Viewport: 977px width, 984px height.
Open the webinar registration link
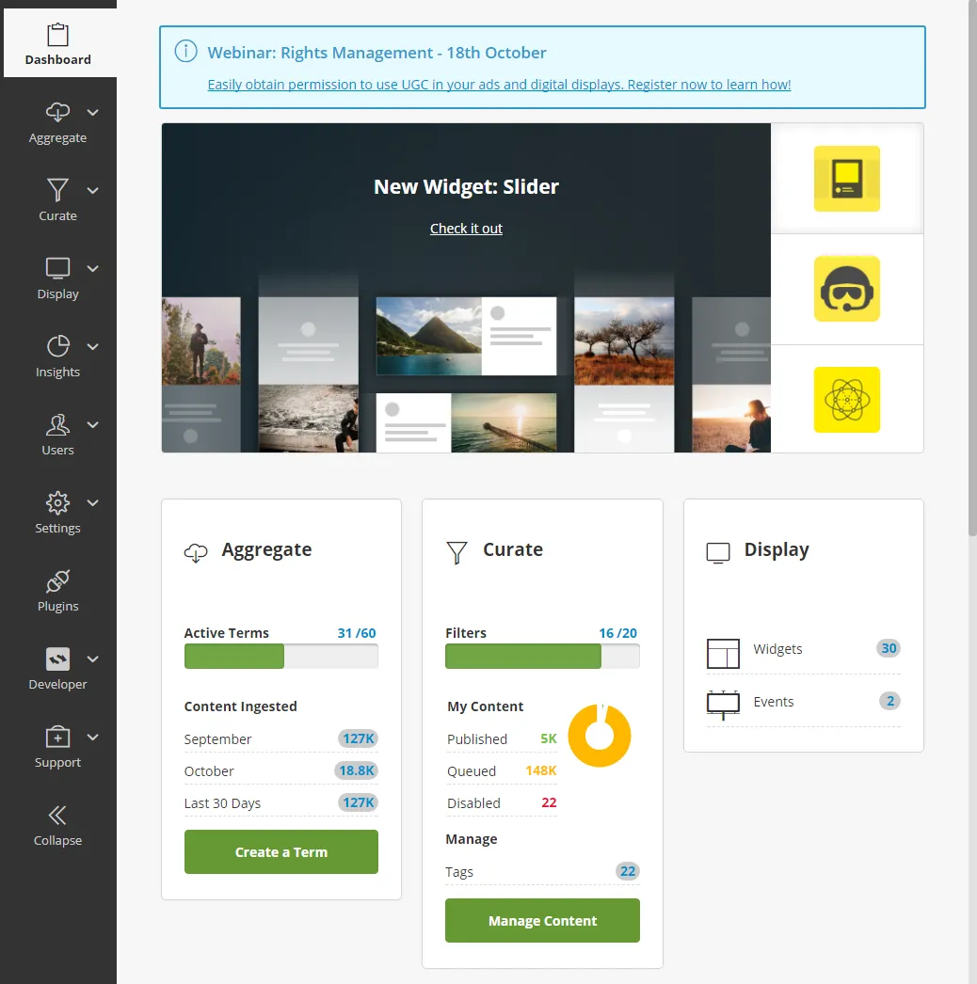(x=499, y=84)
